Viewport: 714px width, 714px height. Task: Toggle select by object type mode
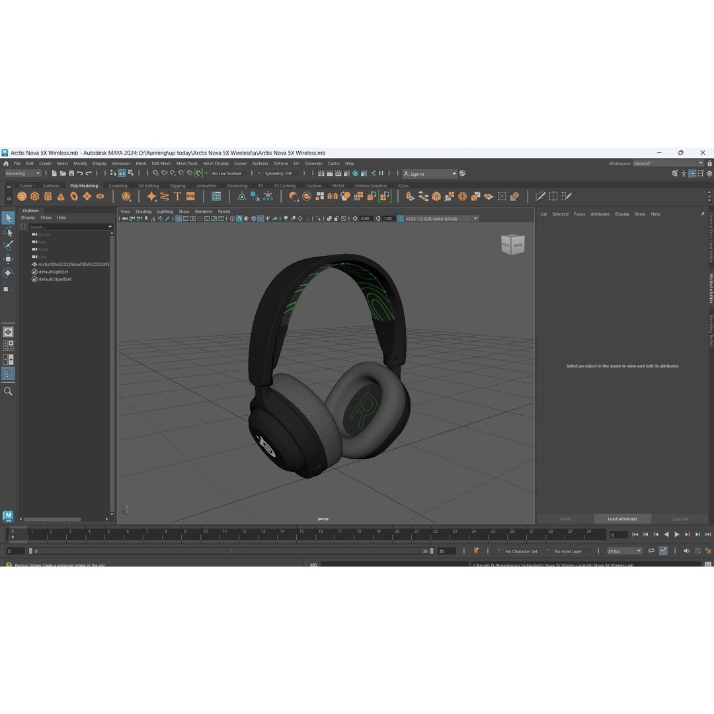[x=122, y=173]
